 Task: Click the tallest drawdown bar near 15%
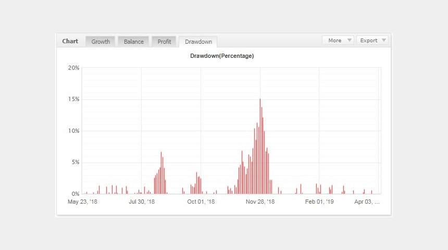[260, 146]
